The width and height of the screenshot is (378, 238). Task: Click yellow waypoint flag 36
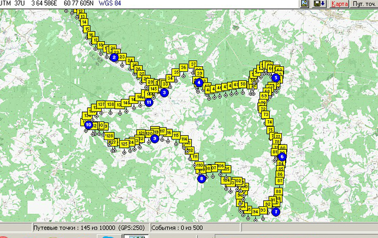184,68
